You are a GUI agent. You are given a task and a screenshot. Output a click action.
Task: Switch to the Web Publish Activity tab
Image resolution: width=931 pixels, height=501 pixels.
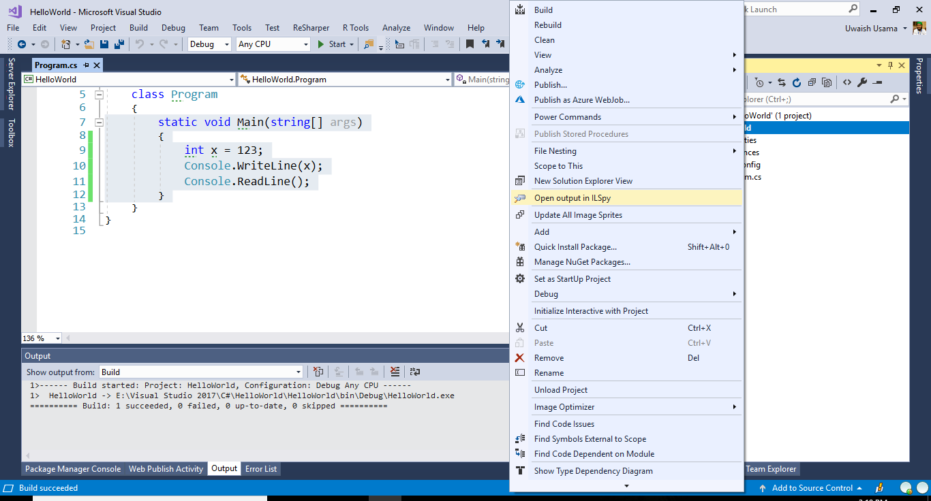[x=166, y=469]
